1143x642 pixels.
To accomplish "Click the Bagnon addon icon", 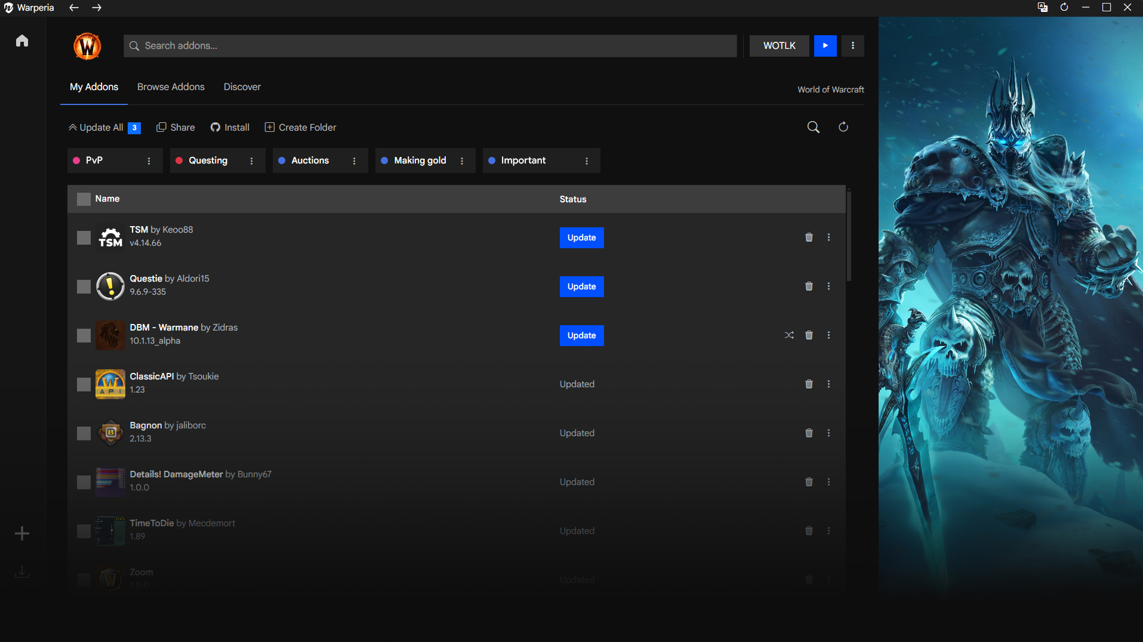I will 110,433.
